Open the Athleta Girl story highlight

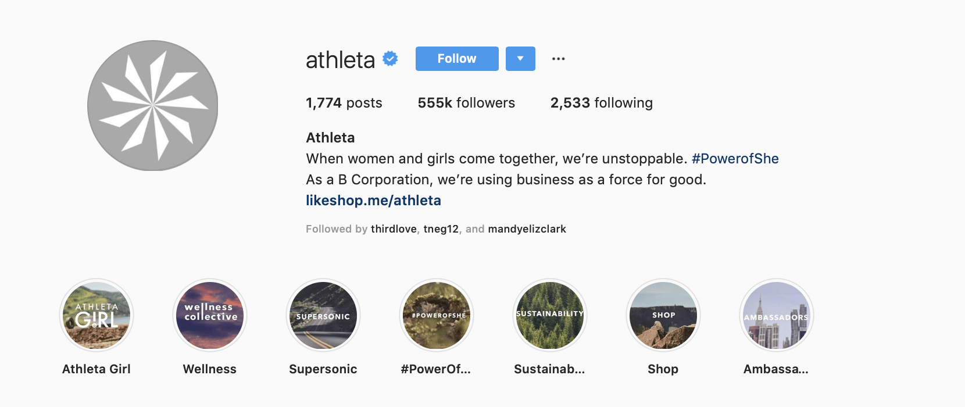point(96,316)
